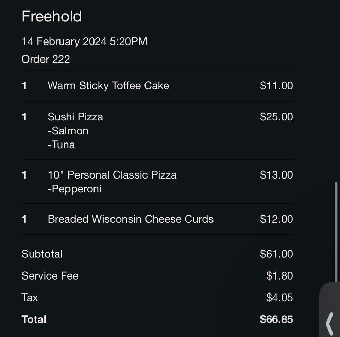Click the Service Fee label
Viewport: 340px width, 337px height.
(50, 275)
